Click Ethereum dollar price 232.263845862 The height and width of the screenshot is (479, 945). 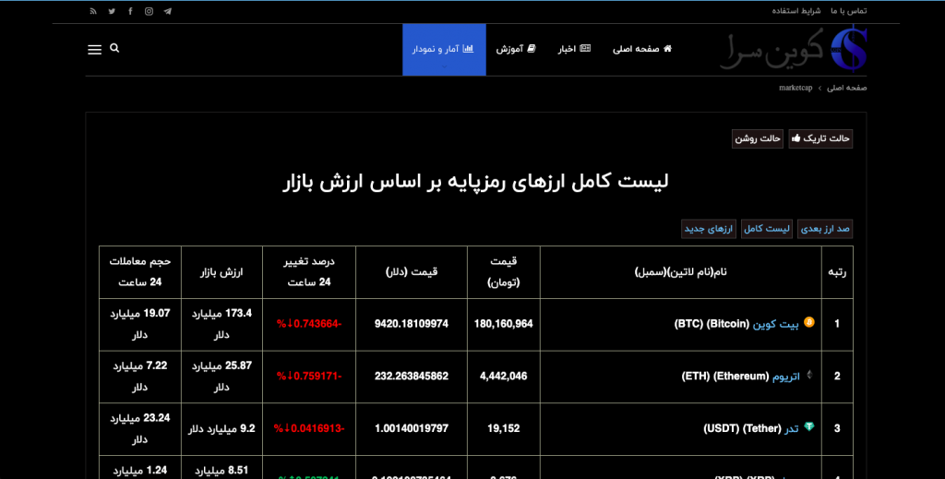point(412,377)
